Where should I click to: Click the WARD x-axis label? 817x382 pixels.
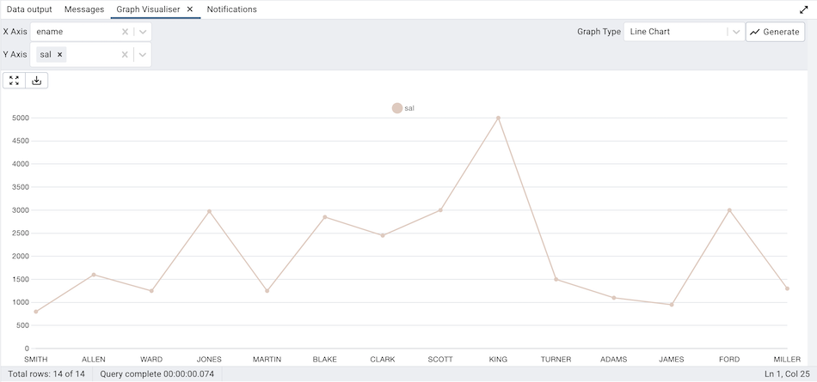tap(151, 359)
